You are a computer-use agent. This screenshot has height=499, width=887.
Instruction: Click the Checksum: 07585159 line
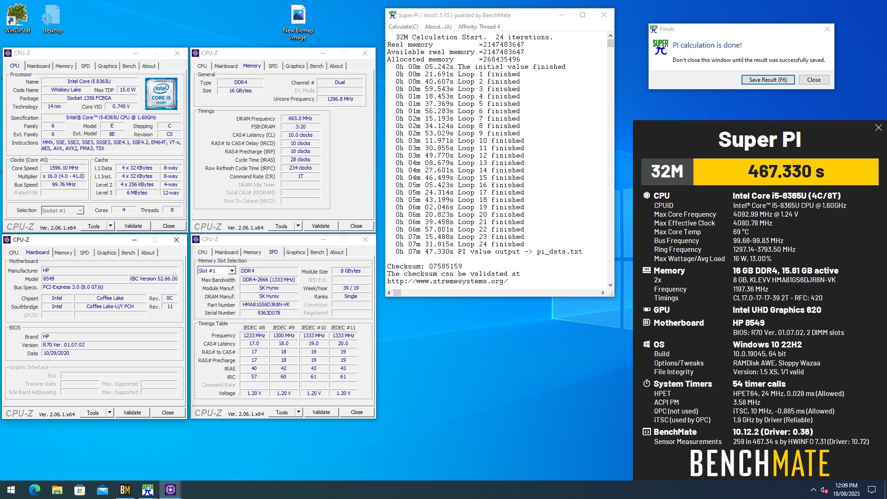tap(424, 267)
